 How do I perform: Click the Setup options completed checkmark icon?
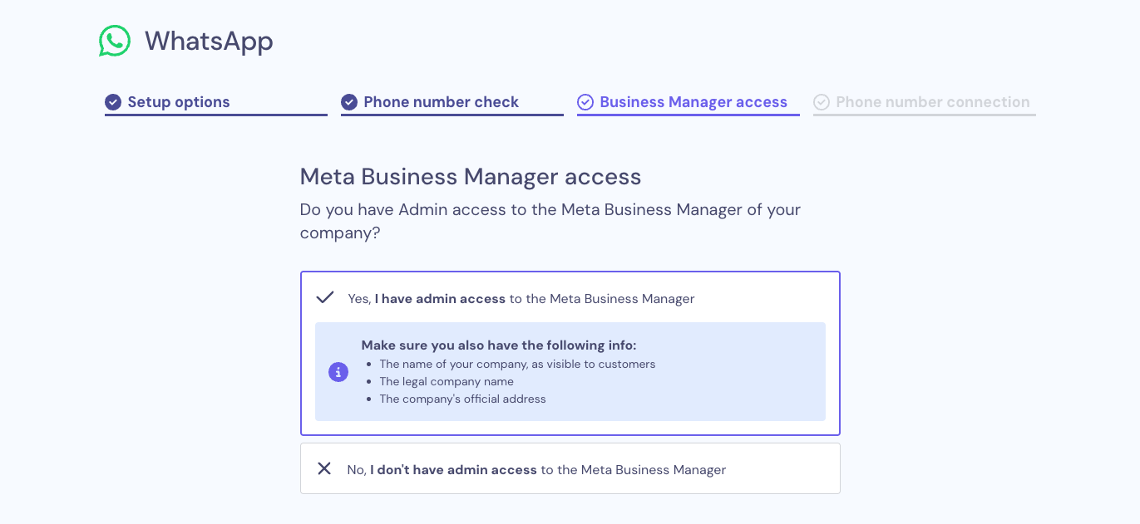tap(113, 102)
